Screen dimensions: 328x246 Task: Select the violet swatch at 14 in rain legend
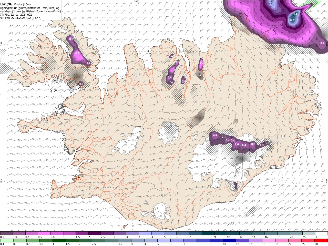[x=256, y=240]
